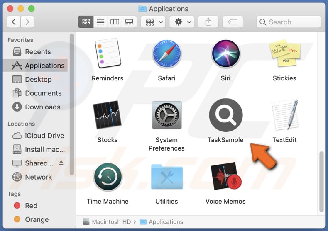Go back with the left chevron
Viewport: 328px width, 231px height.
click(14, 22)
